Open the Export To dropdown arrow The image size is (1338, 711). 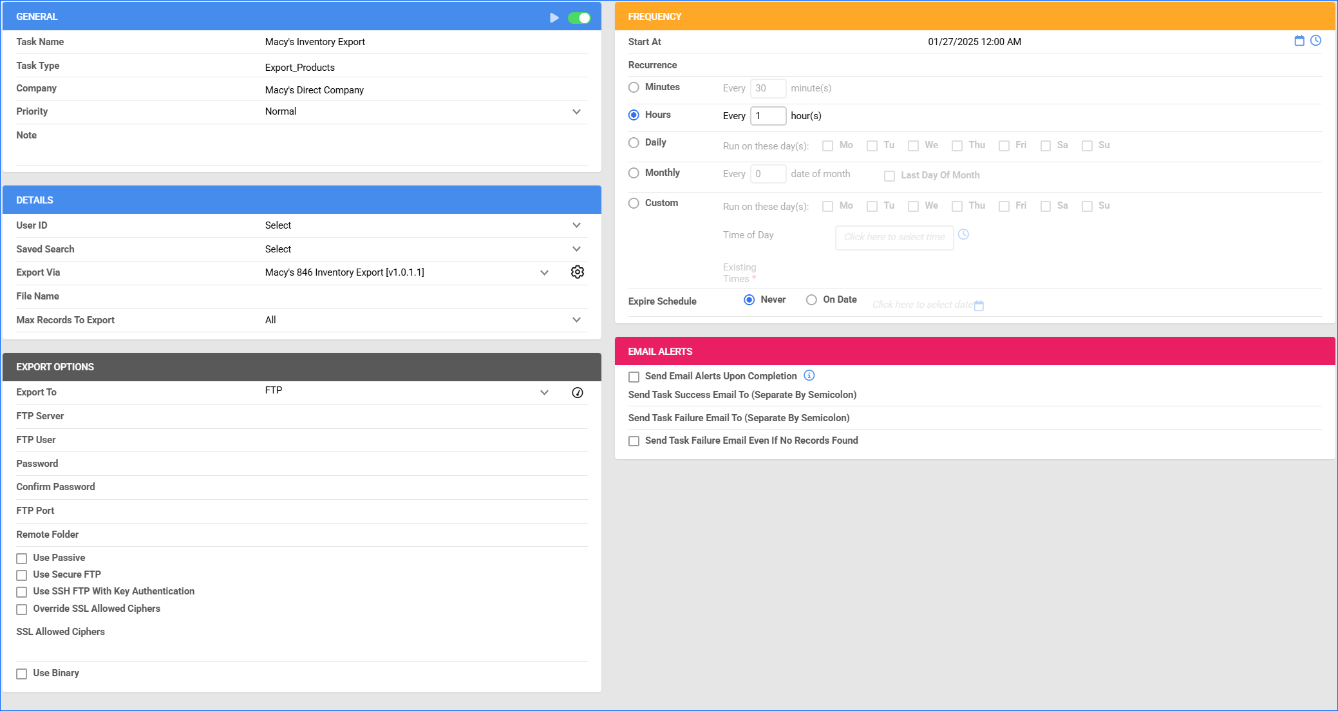pos(545,393)
